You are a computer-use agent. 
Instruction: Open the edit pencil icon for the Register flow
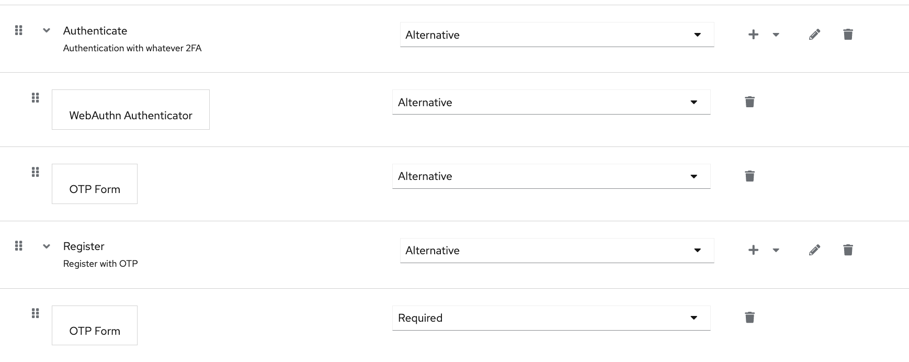[814, 250]
